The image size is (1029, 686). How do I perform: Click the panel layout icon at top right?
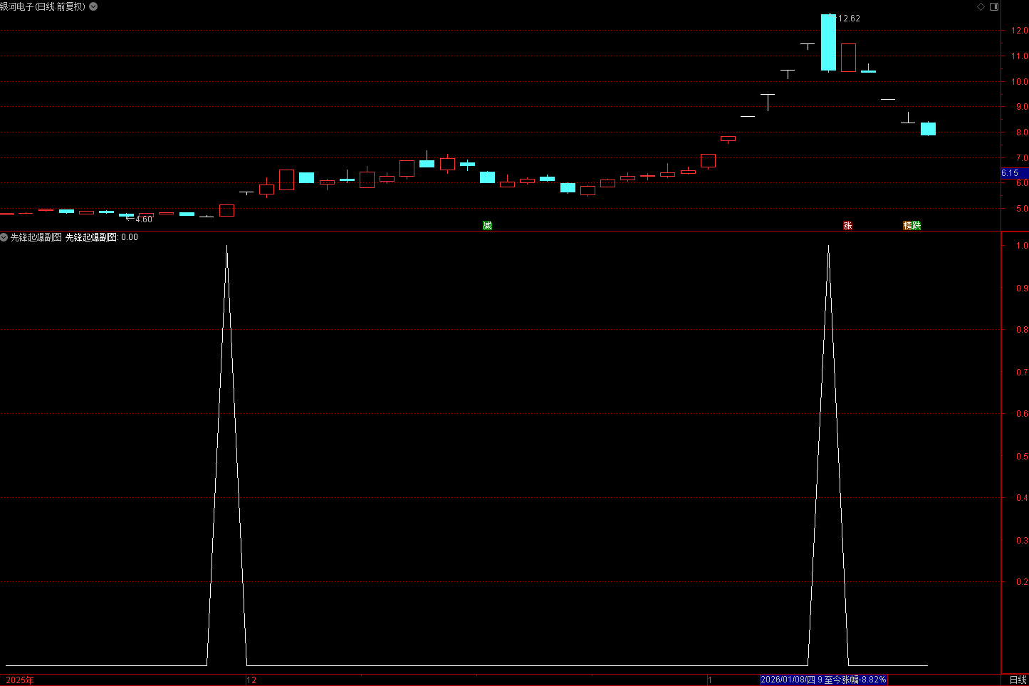pos(994,6)
